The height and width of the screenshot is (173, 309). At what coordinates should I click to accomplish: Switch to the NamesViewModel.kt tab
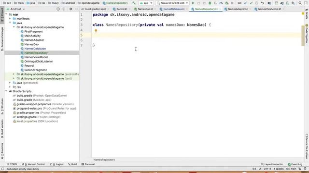[x=269, y=9]
